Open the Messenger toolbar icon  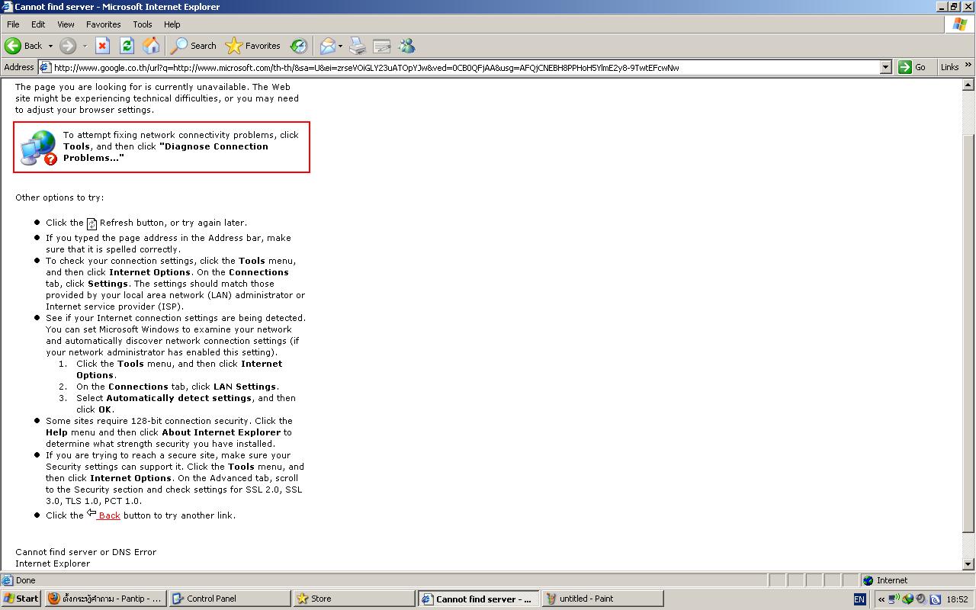(406, 46)
